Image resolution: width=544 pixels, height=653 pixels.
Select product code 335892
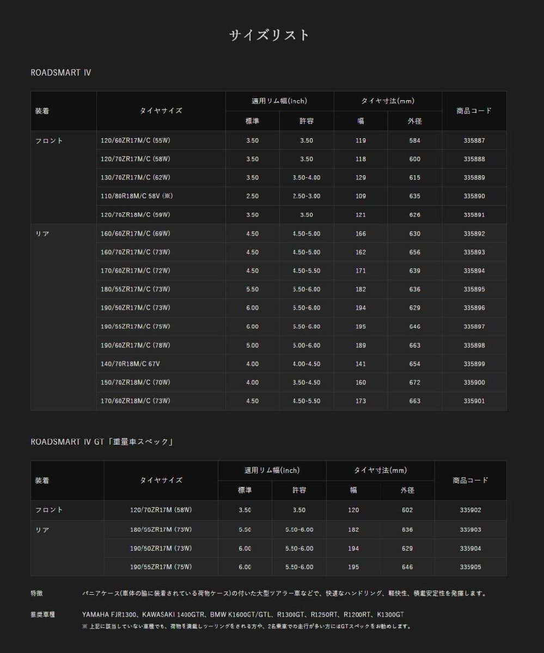coord(474,233)
